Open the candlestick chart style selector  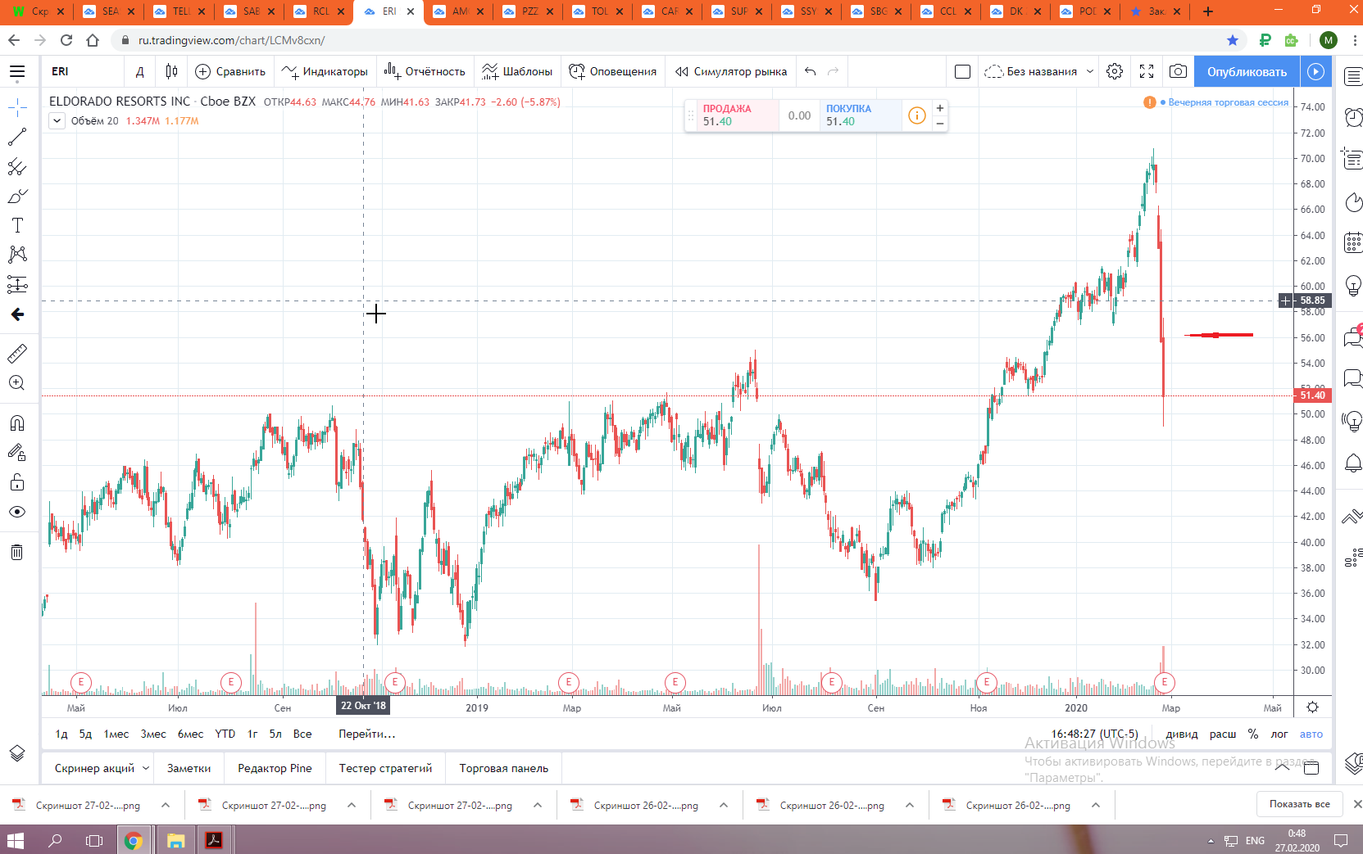[171, 72]
